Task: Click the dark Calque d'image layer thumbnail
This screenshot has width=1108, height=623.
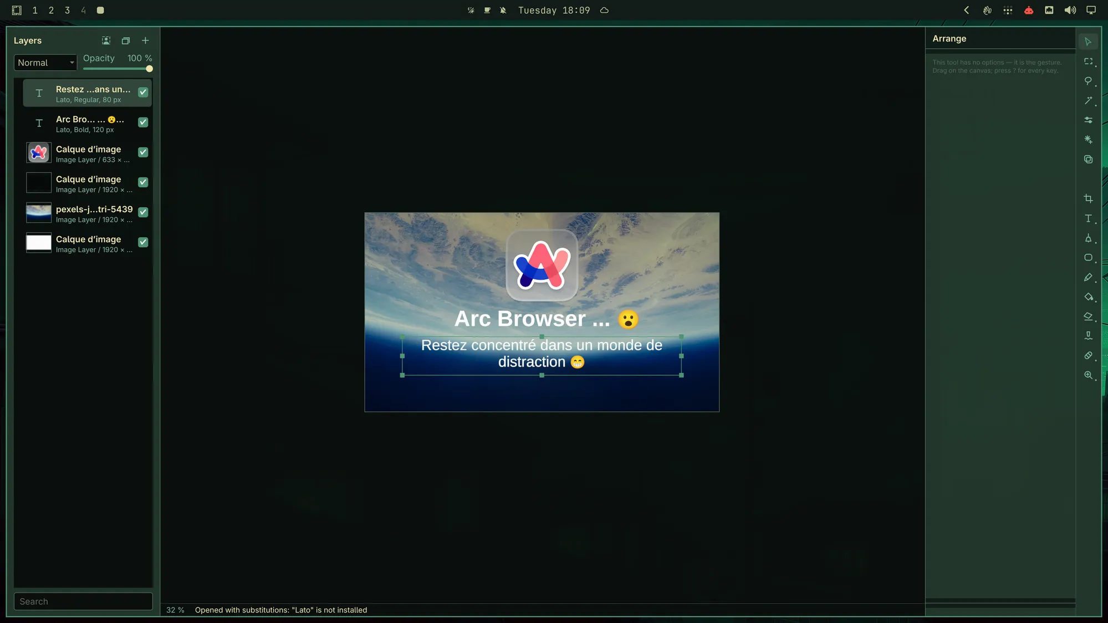Action: click(39, 182)
